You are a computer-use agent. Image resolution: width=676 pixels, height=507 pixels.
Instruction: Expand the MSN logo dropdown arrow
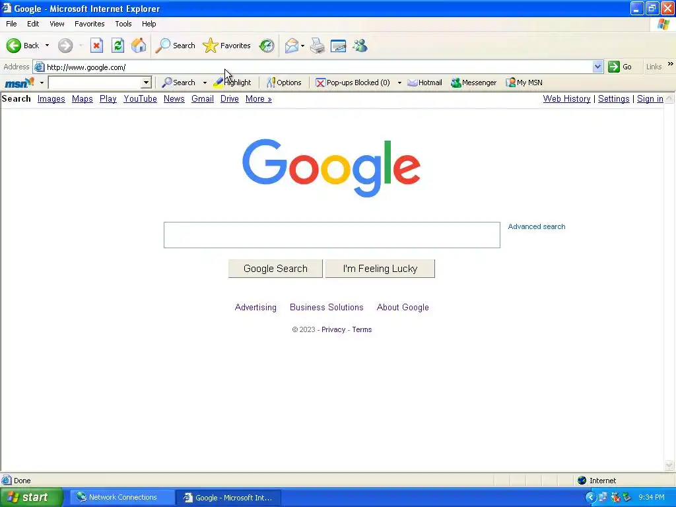42,83
